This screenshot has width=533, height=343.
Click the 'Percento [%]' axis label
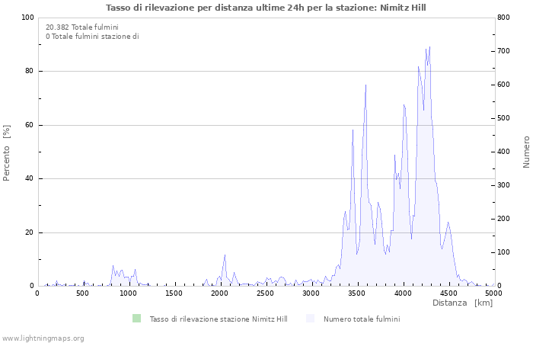click(6, 152)
